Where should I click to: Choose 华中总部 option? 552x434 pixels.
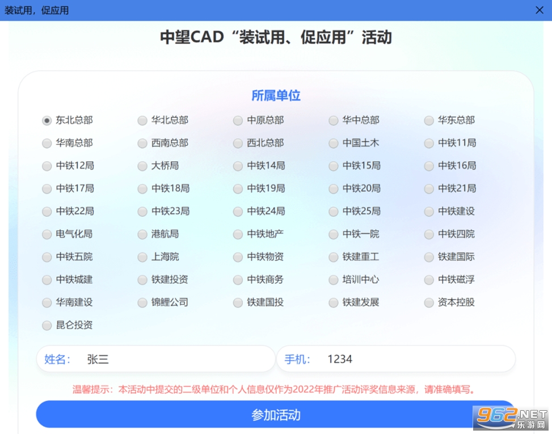(334, 121)
